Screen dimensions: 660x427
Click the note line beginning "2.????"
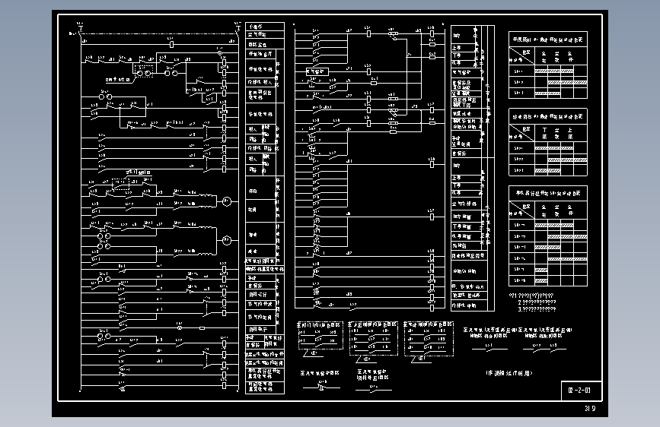(x=537, y=302)
